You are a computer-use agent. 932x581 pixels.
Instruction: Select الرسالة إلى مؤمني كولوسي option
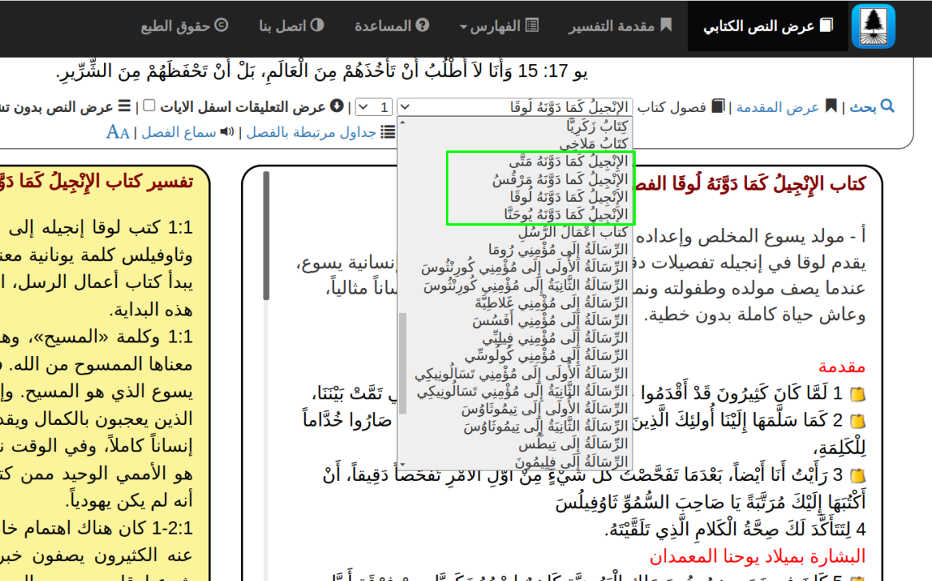[x=545, y=355]
